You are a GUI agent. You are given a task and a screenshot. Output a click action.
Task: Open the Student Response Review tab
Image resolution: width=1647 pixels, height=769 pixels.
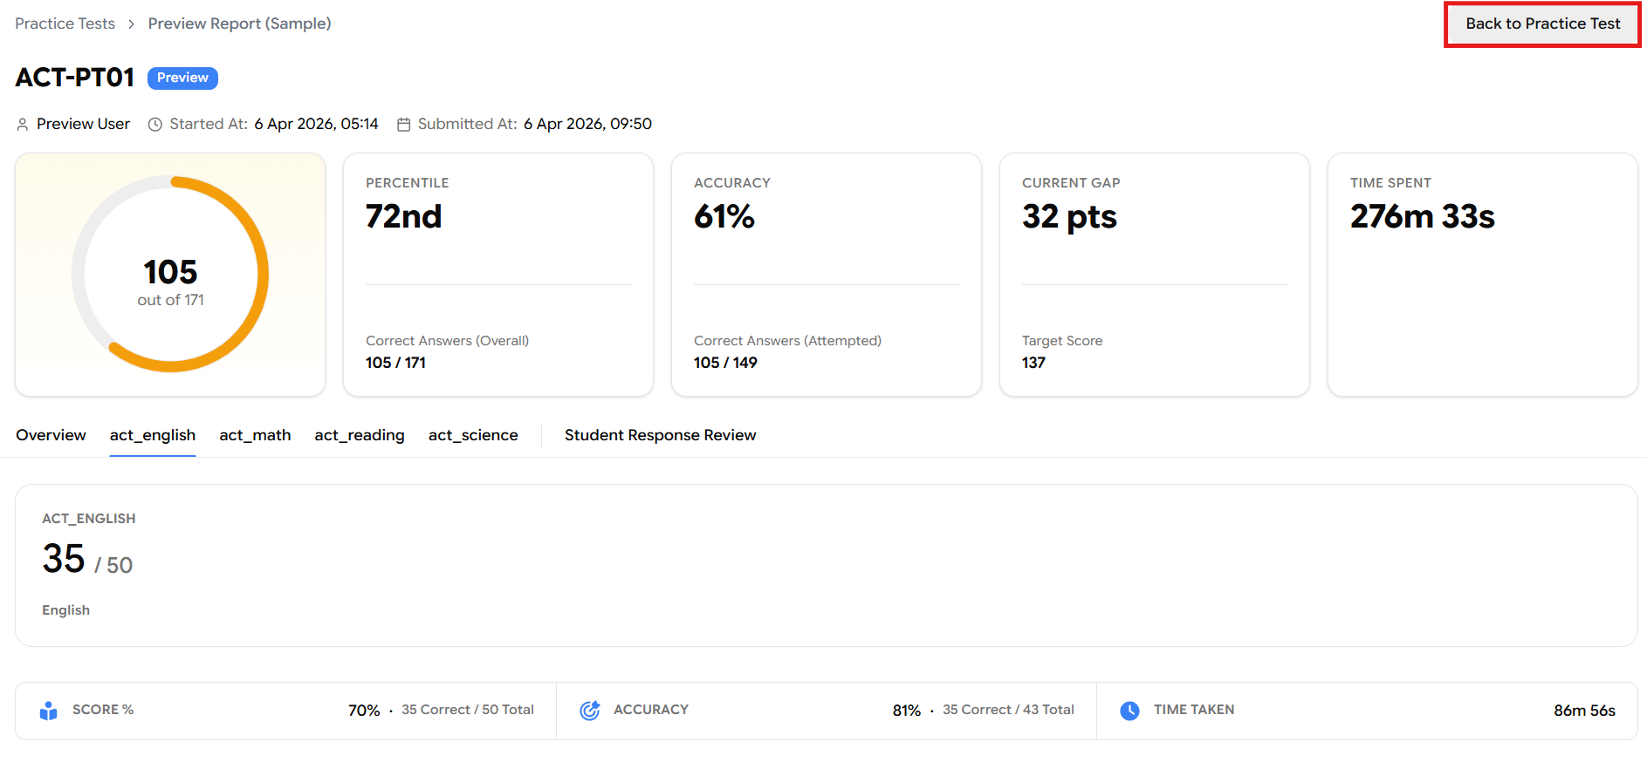(x=660, y=435)
